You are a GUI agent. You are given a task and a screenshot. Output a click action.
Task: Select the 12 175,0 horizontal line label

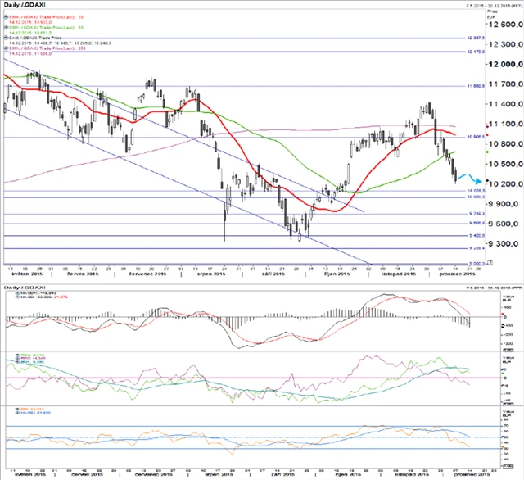click(x=476, y=52)
